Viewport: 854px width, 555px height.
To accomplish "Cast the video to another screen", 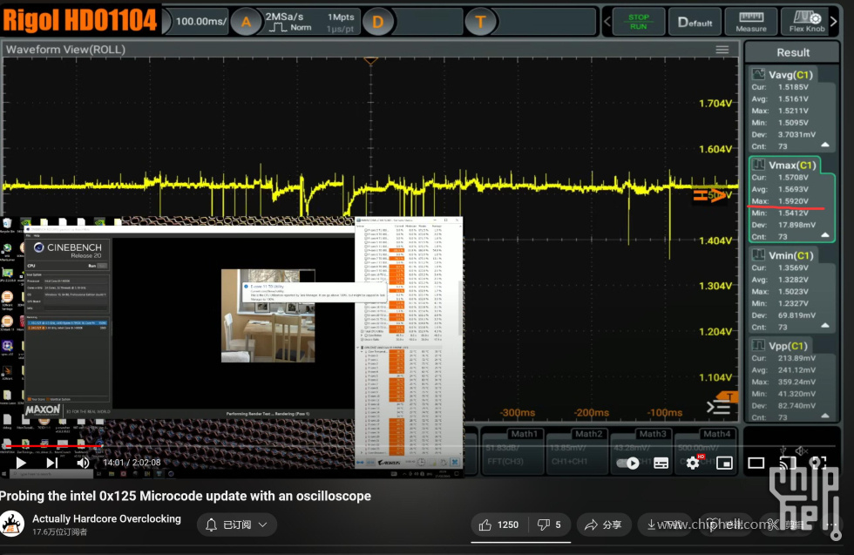I will (788, 463).
